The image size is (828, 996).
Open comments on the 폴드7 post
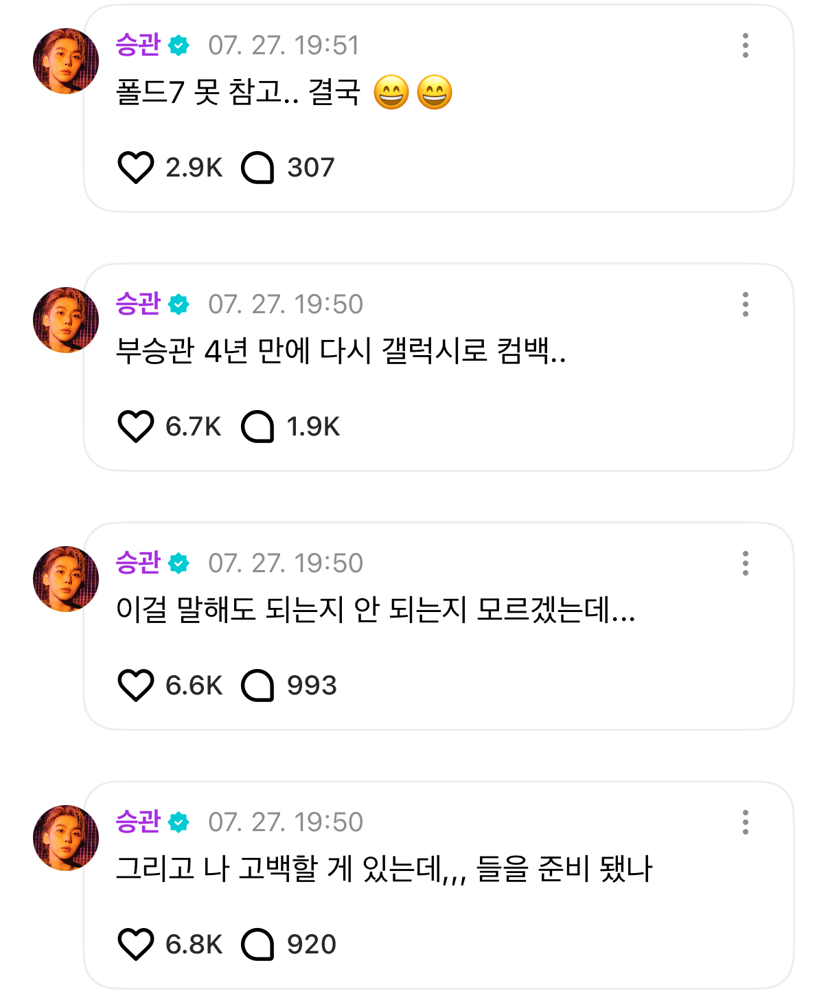coord(257,168)
